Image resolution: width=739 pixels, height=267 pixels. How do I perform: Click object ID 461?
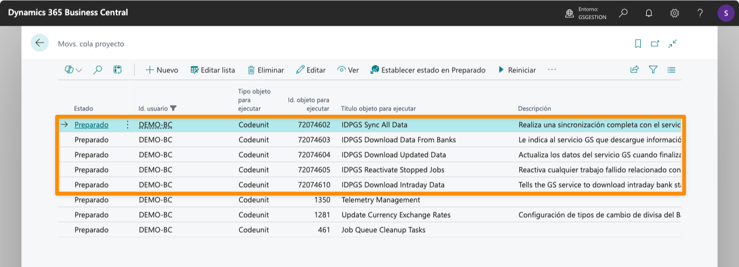click(324, 230)
